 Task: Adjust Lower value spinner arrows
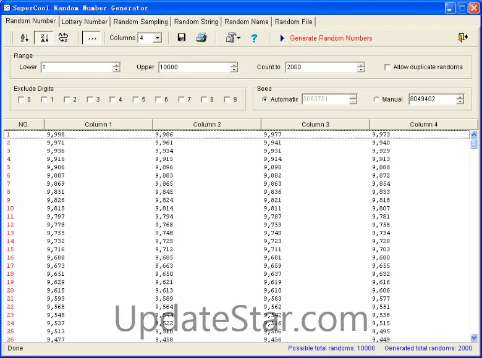coord(116,67)
